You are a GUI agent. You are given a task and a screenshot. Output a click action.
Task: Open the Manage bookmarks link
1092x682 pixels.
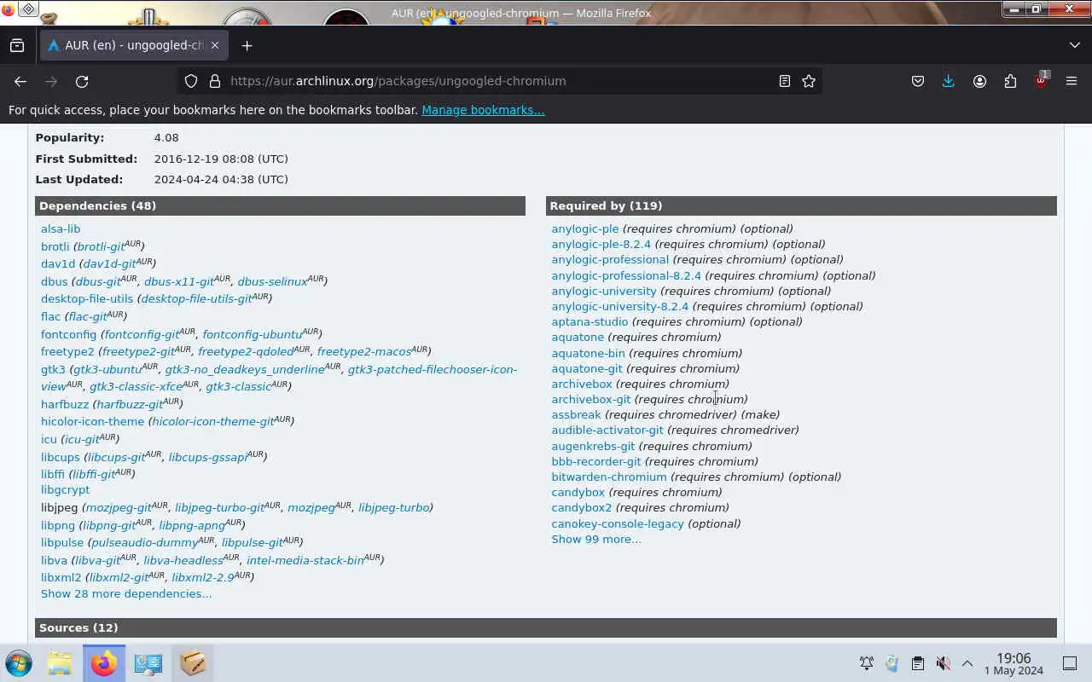pos(483,110)
